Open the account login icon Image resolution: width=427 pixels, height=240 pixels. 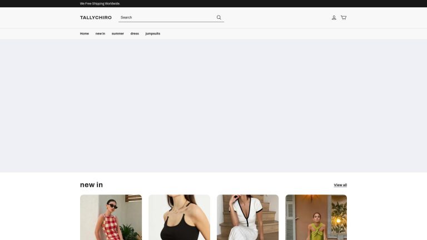pyautogui.click(x=334, y=18)
